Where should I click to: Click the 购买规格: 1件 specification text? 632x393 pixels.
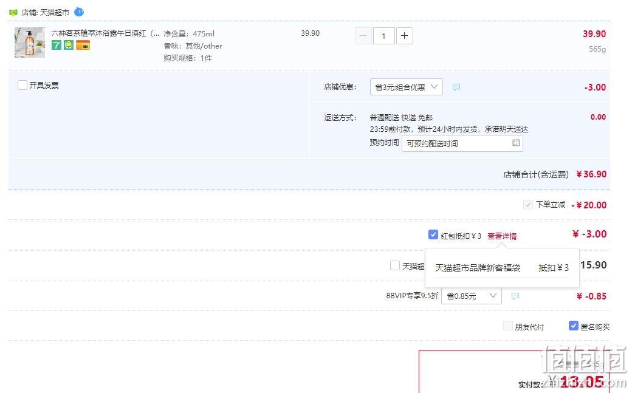click(188, 58)
